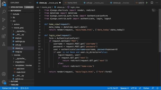Expand the actors folder

point(17,24)
